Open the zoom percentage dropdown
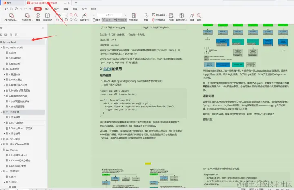Screen dimensions: 294x190 click(67, 15)
